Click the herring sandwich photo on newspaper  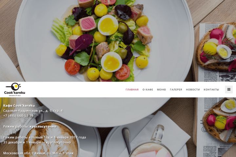click(216, 46)
